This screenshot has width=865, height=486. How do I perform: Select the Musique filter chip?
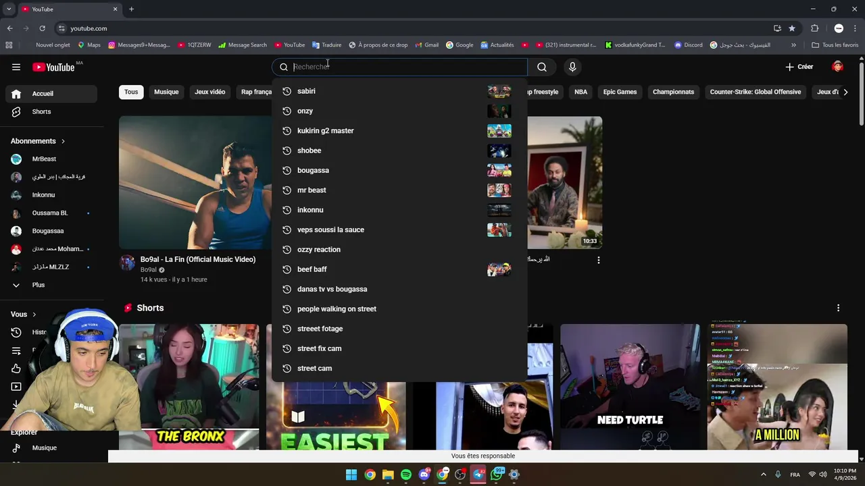pyautogui.click(x=166, y=92)
